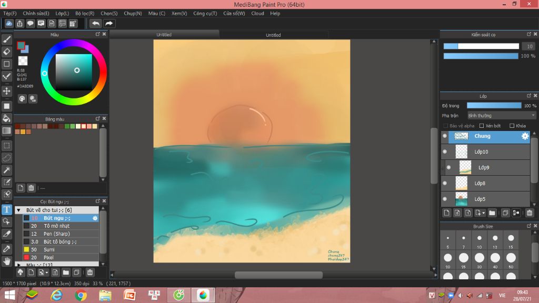Open the Cửa sổ(W) menu
The image size is (539, 303).
pos(234,13)
